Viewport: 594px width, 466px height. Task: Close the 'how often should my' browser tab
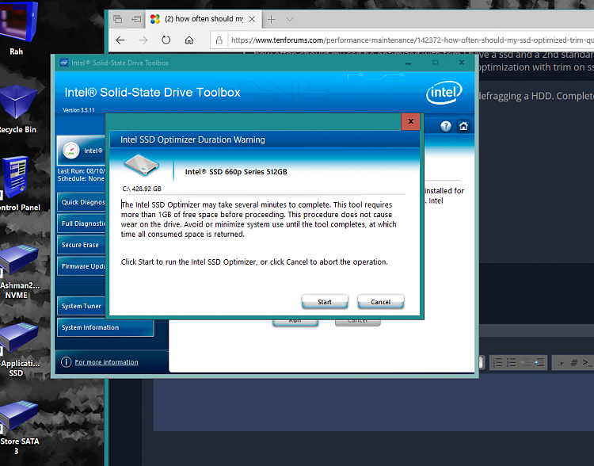pos(252,19)
